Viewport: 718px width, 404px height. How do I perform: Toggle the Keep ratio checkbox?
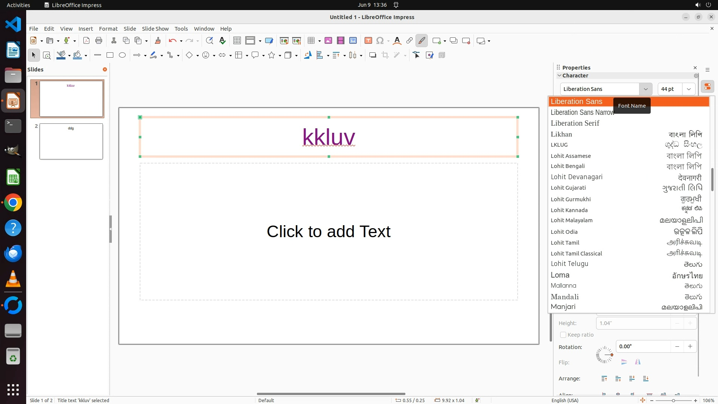click(563, 335)
